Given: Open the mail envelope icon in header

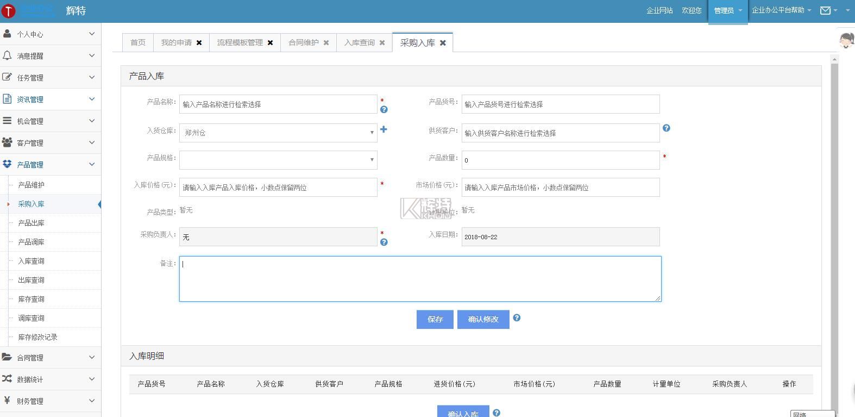Looking at the screenshot, I should (x=825, y=10).
